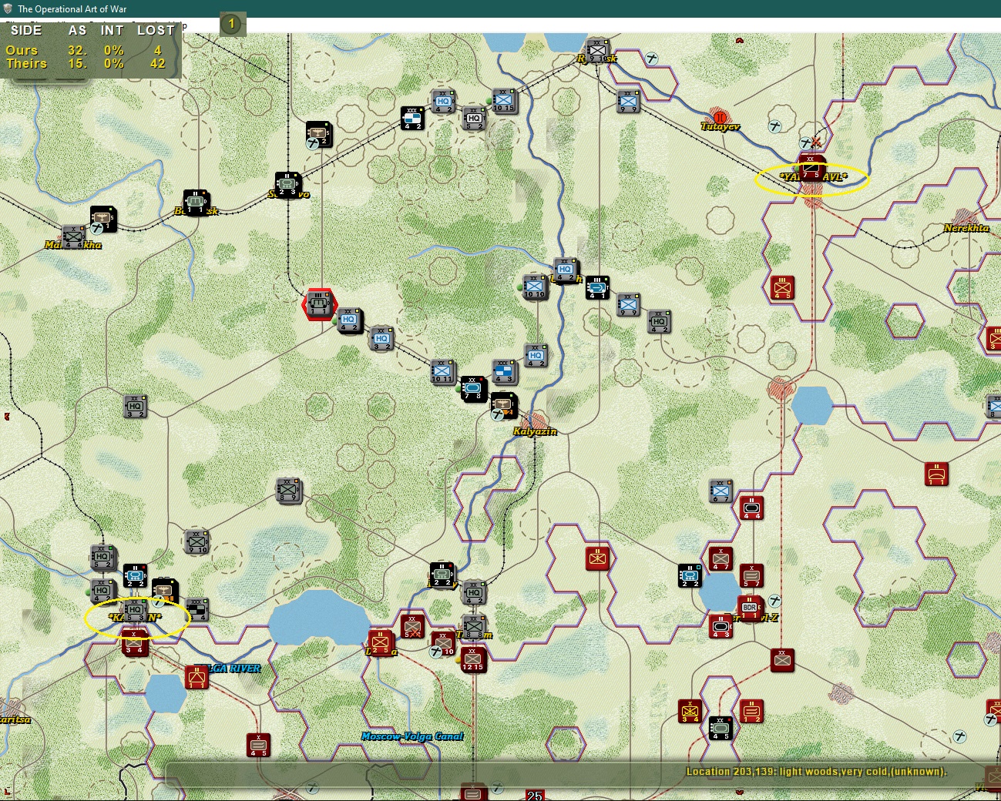This screenshot has width=1001, height=801.
Task: Select the black artillery unit 1-1 at Bezhetsk
Action: pyautogui.click(x=195, y=203)
